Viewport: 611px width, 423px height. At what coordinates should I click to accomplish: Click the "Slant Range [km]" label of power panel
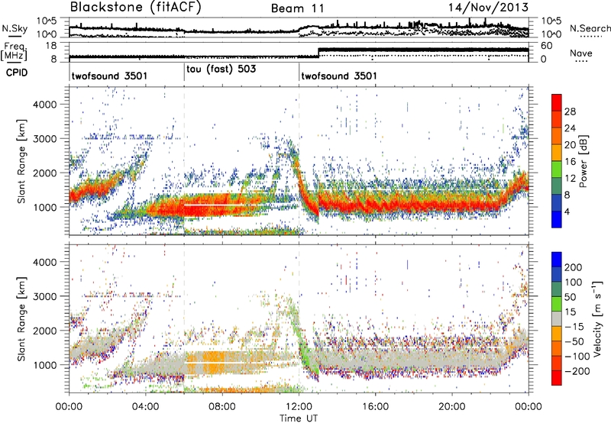(x=21, y=161)
